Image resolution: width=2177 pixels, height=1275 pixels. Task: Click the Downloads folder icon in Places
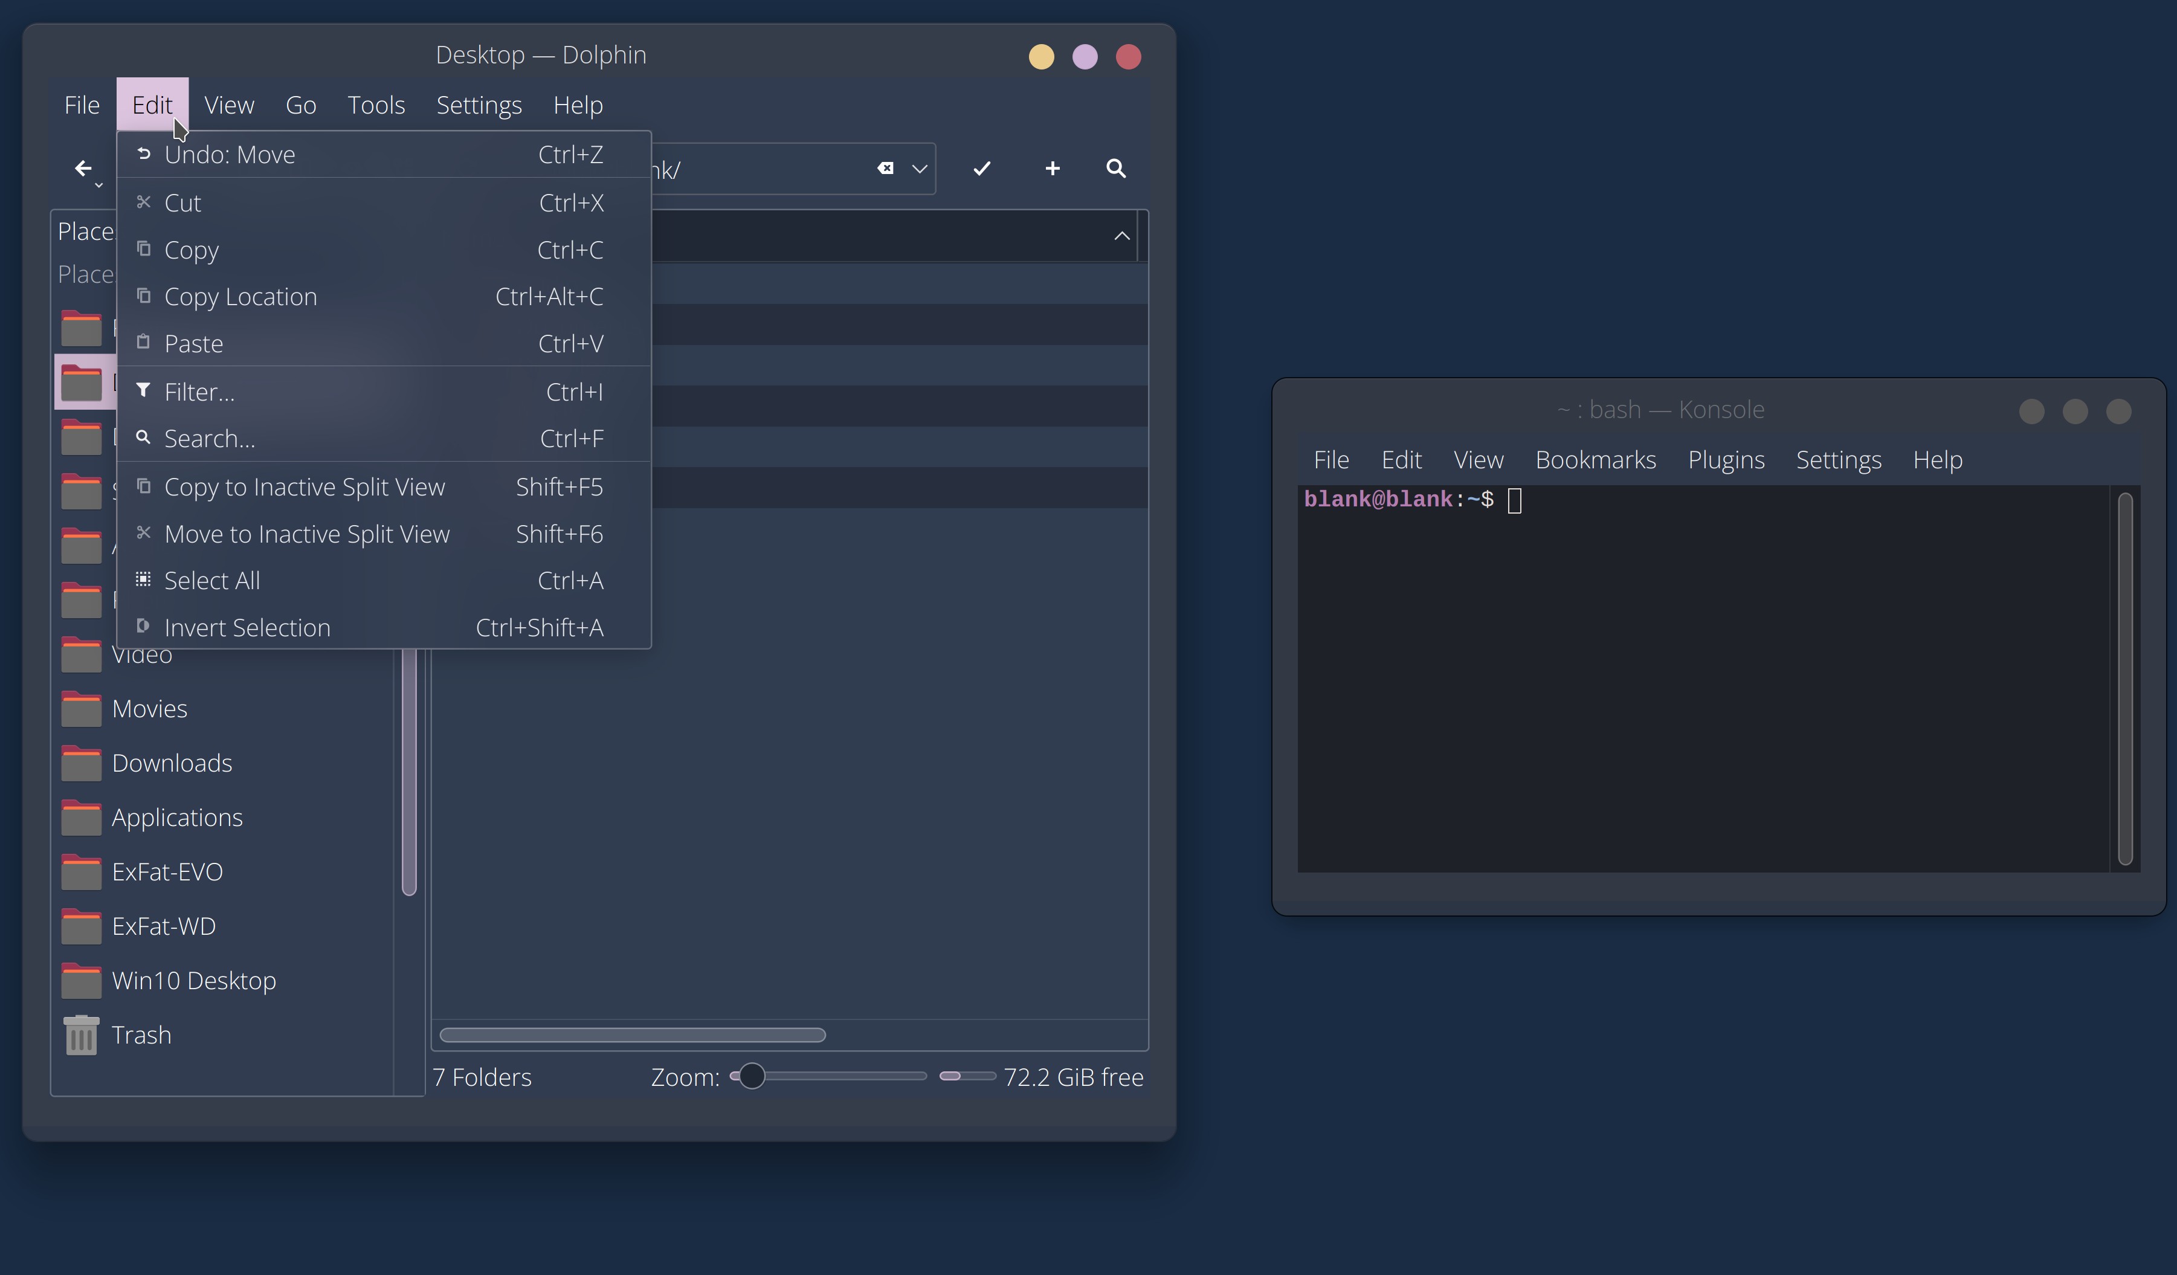(81, 764)
